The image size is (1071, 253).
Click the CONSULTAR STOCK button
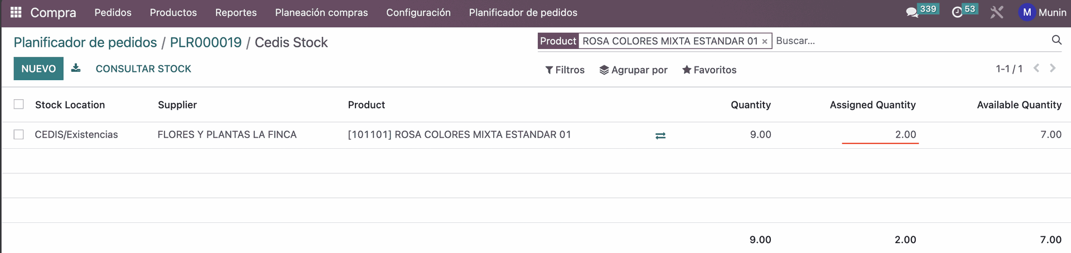click(x=143, y=69)
